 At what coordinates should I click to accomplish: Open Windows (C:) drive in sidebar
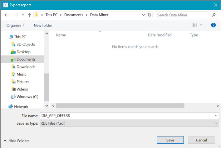[x=27, y=97]
